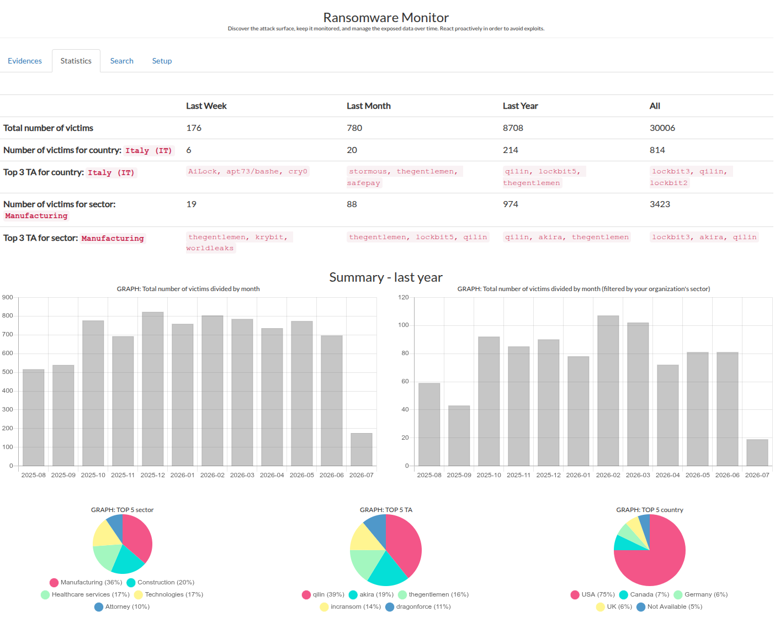
Task: Click dragonforce legend swatch
Action: (390, 607)
